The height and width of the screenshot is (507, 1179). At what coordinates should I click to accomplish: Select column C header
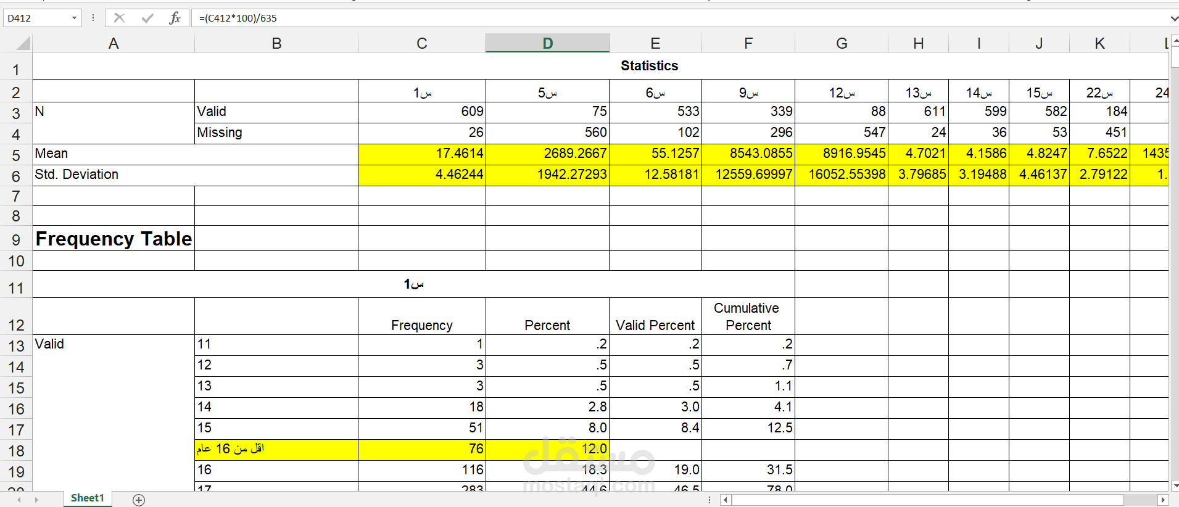(422, 43)
